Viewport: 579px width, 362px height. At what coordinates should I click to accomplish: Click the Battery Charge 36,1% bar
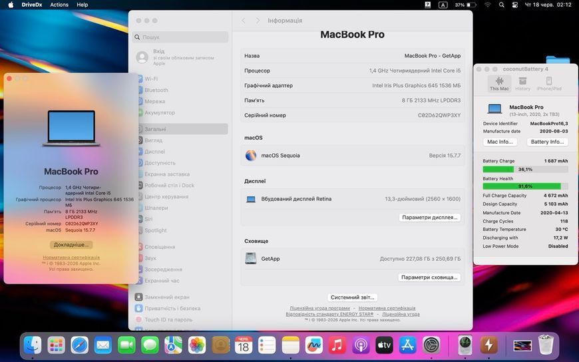tap(525, 169)
